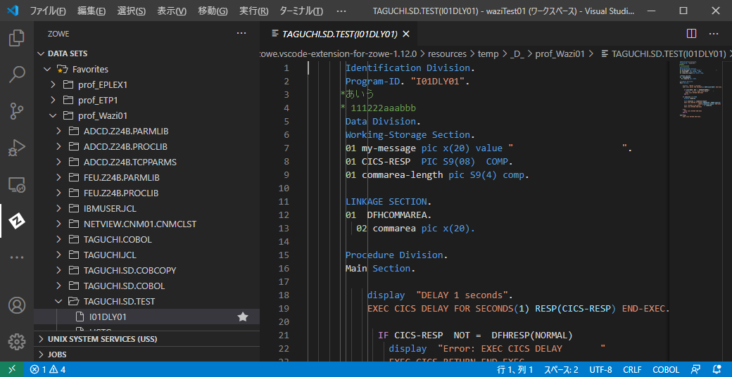Click the temp breadcrumb segment
732x377 pixels.
pos(488,53)
